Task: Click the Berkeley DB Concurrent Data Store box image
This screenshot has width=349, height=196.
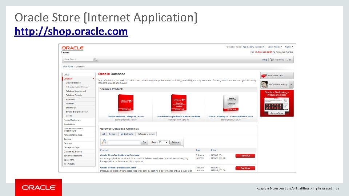Action: click(231, 103)
